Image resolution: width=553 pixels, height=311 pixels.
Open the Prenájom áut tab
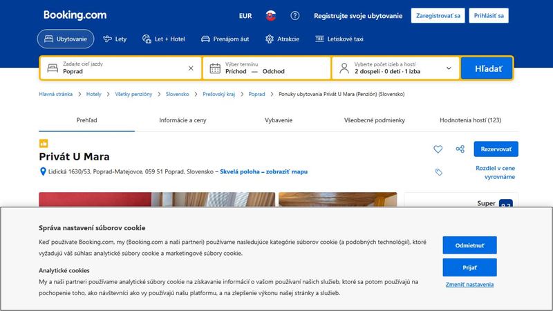pyautogui.click(x=225, y=39)
